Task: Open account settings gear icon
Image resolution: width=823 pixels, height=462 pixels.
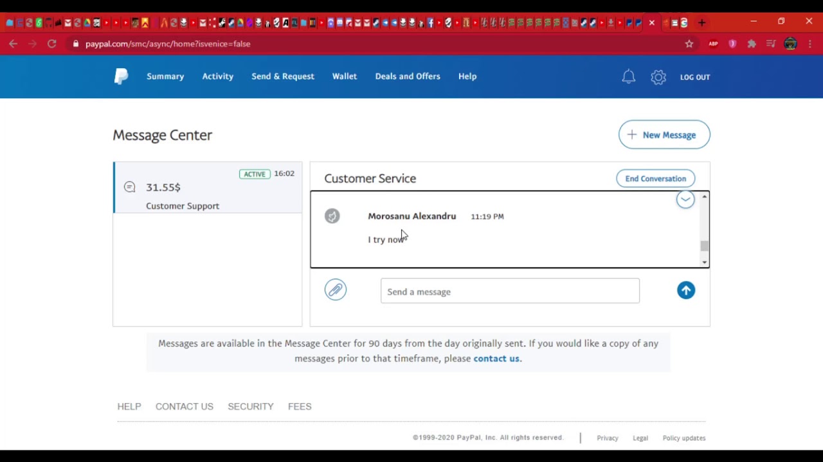Action: coord(658,77)
